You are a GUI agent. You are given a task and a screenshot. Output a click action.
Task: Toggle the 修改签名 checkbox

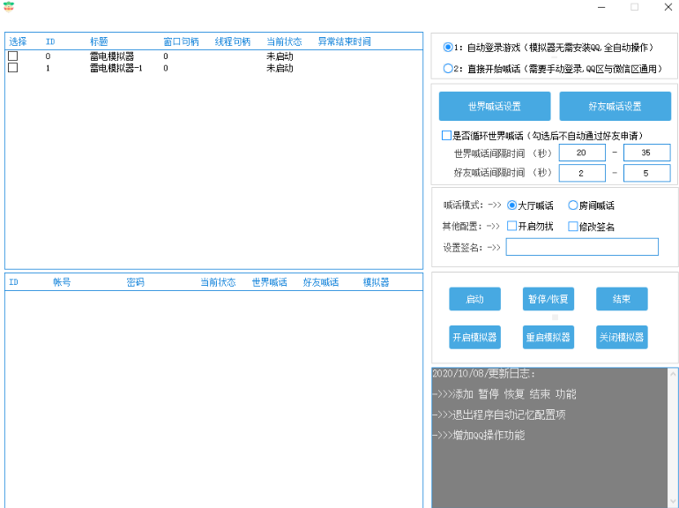pyautogui.click(x=573, y=227)
